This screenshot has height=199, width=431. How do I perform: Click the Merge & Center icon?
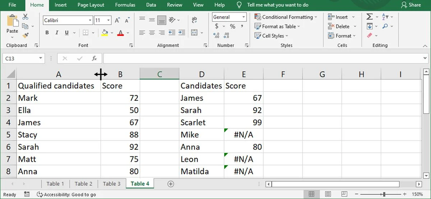tap(194, 33)
